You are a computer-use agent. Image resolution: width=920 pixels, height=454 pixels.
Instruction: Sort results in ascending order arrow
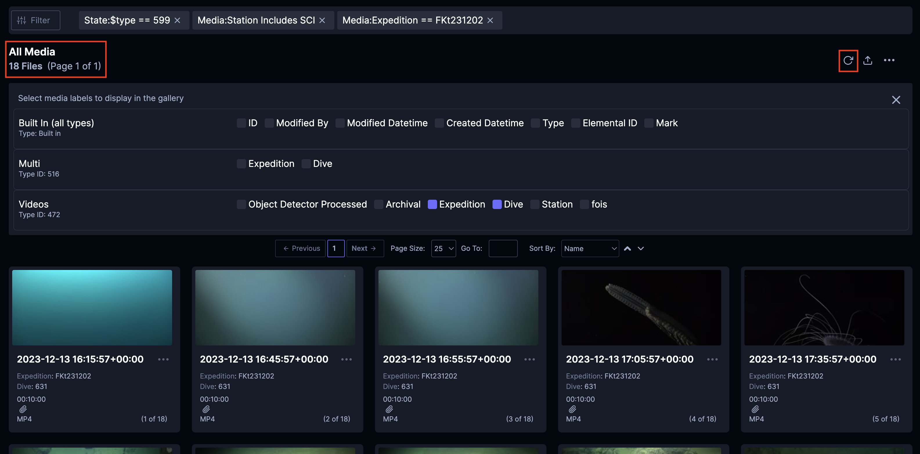(627, 248)
